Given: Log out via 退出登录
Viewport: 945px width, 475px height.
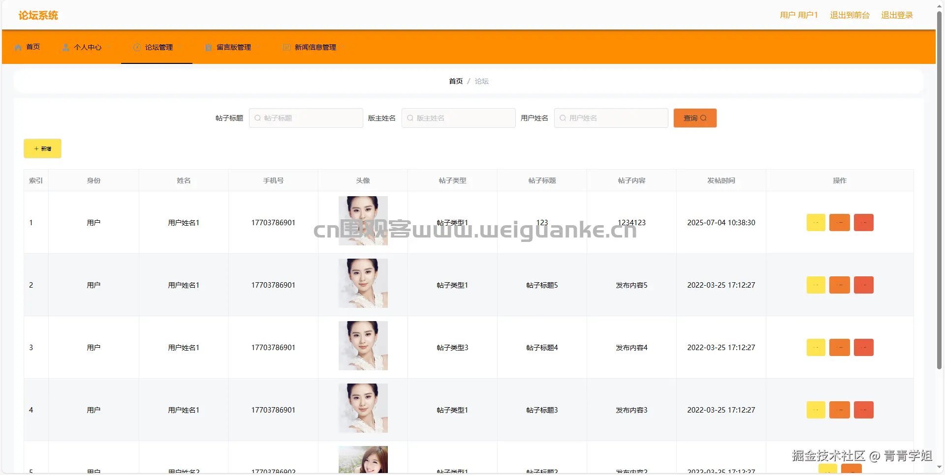Looking at the screenshot, I should point(897,15).
